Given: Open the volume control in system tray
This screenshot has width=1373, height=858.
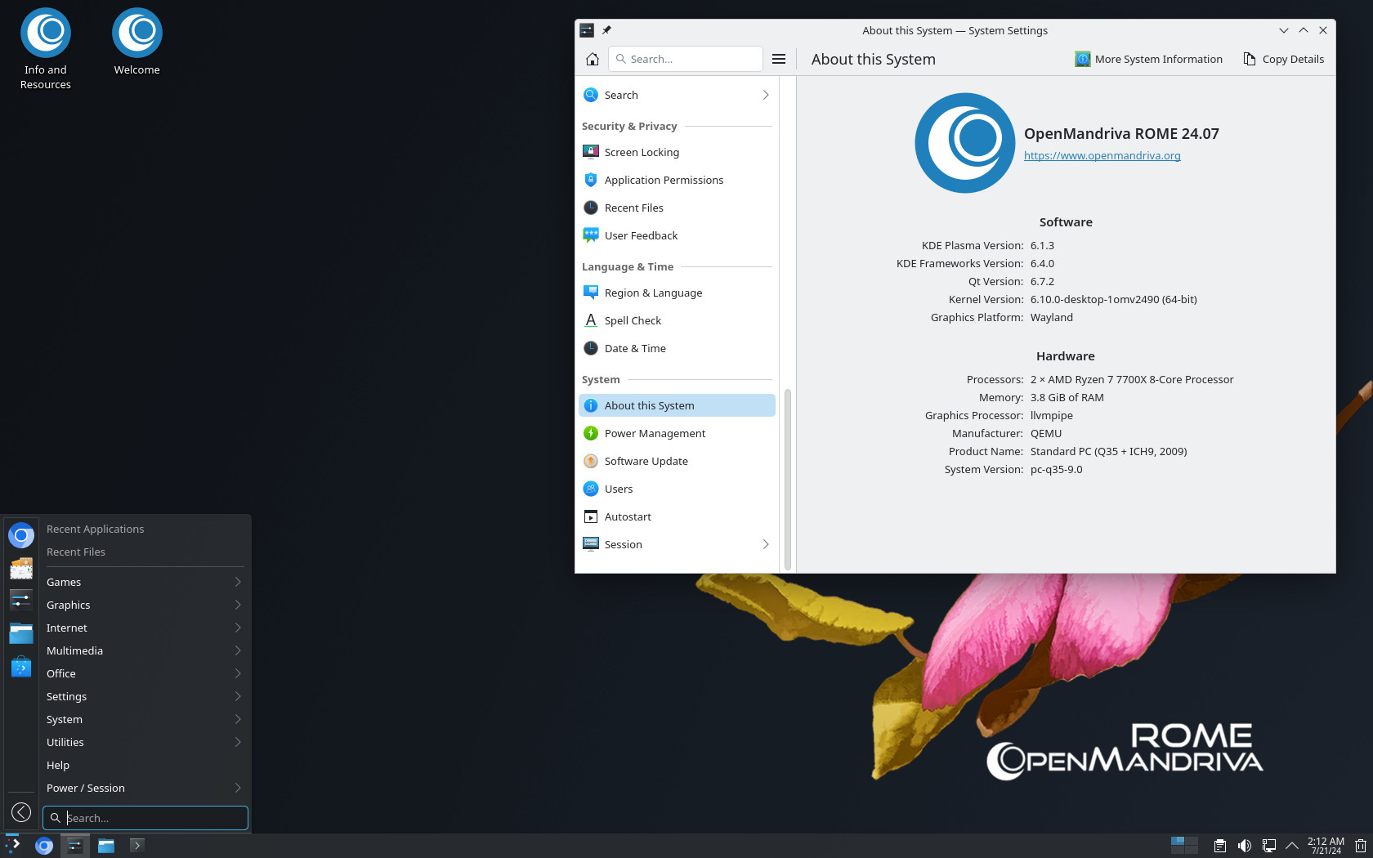Looking at the screenshot, I should (x=1244, y=846).
